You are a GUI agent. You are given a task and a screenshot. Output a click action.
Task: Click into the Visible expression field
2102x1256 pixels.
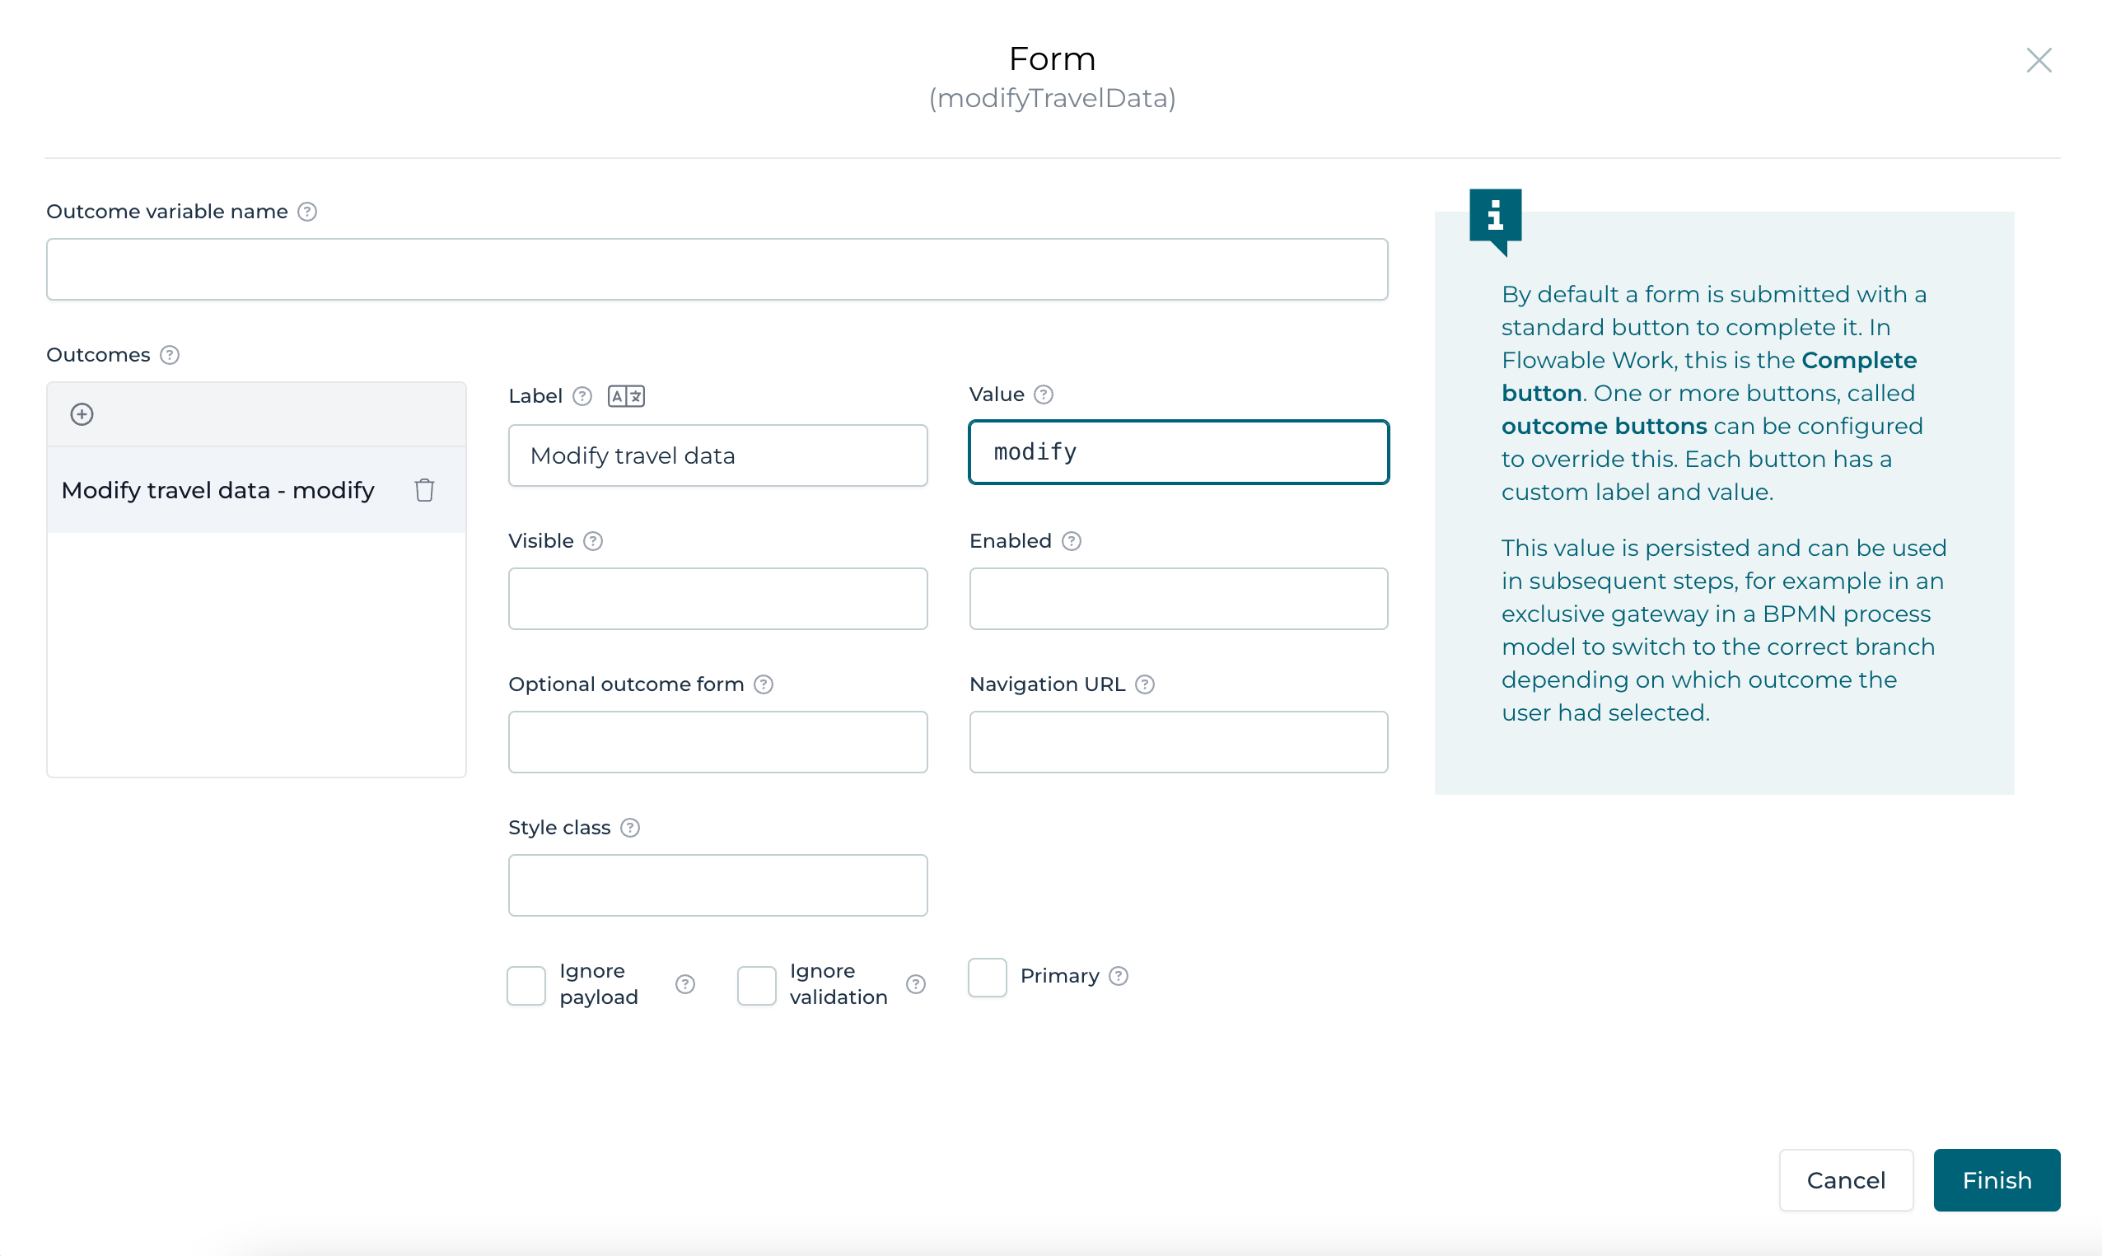717,600
